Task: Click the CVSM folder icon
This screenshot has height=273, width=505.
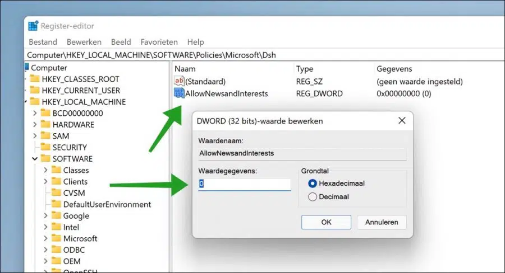Action: click(56, 192)
